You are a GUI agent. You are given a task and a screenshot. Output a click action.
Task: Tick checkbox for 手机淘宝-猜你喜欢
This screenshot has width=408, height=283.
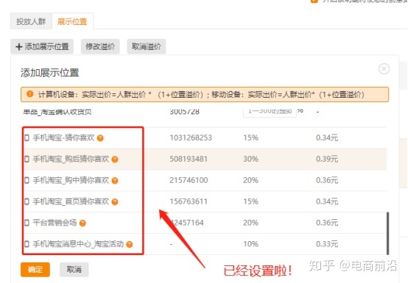(27, 137)
